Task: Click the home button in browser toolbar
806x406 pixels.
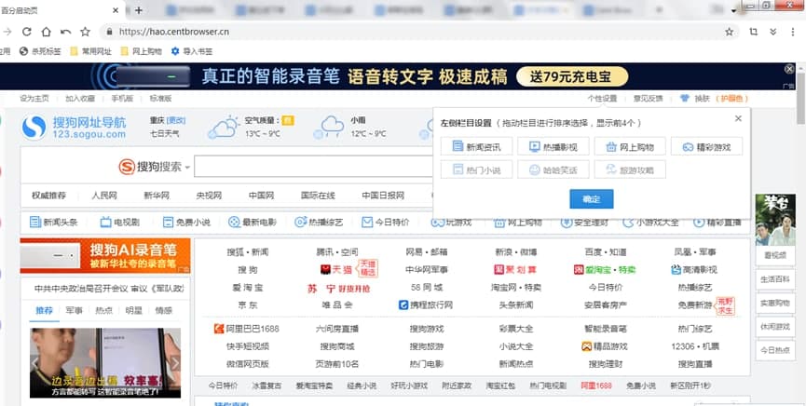Action: click(x=65, y=32)
